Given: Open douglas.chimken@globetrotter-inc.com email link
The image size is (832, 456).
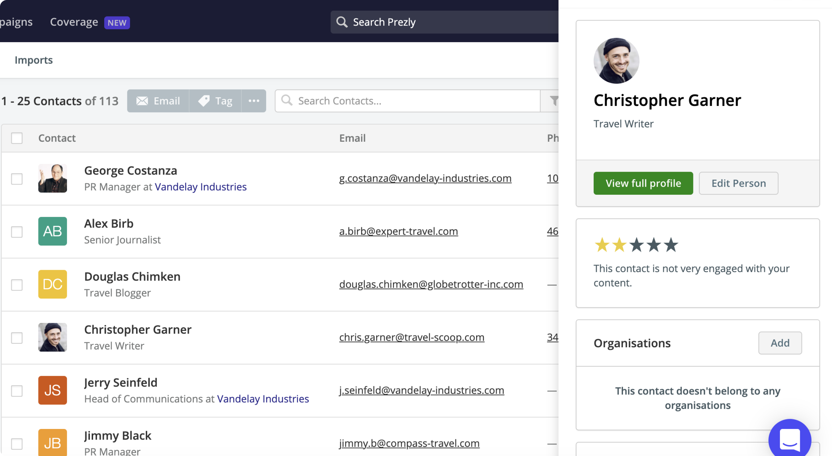Looking at the screenshot, I should (x=431, y=284).
